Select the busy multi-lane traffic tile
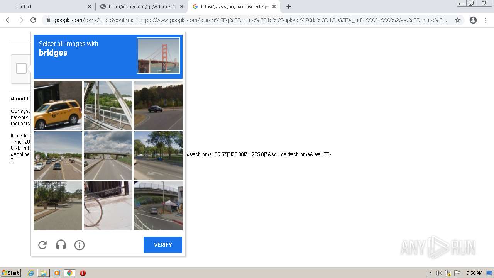Screen dimensions: 494x278 click(x=58, y=156)
